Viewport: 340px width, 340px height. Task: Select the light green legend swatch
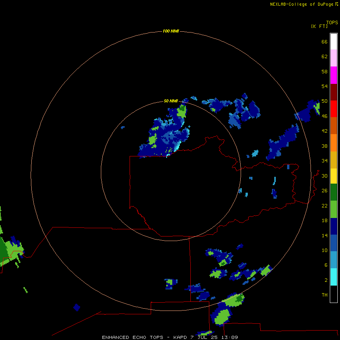click(x=334, y=209)
